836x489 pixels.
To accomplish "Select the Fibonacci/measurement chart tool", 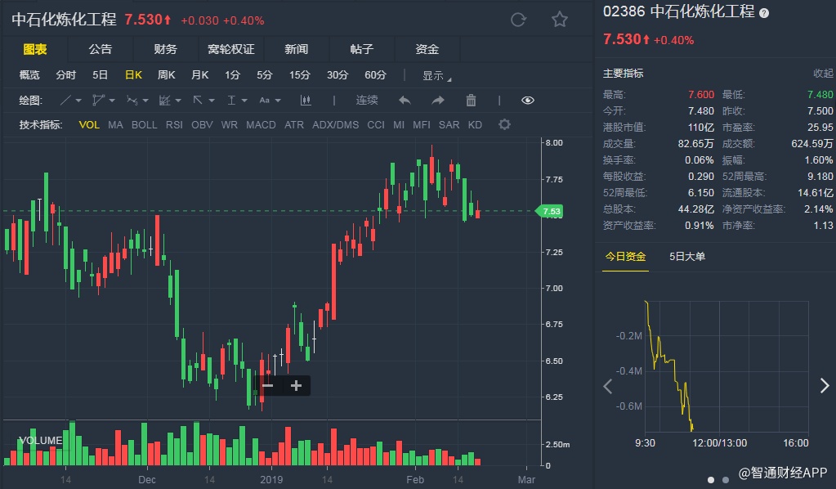I will point(165,101).
